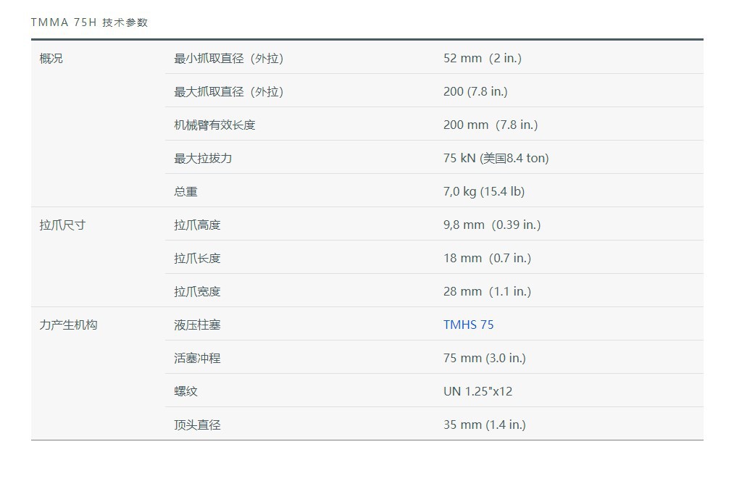The width and height of the screenshot is (734, 489).
Task: Click the 拉爪宽度 label
Action: tap(197, 291)
